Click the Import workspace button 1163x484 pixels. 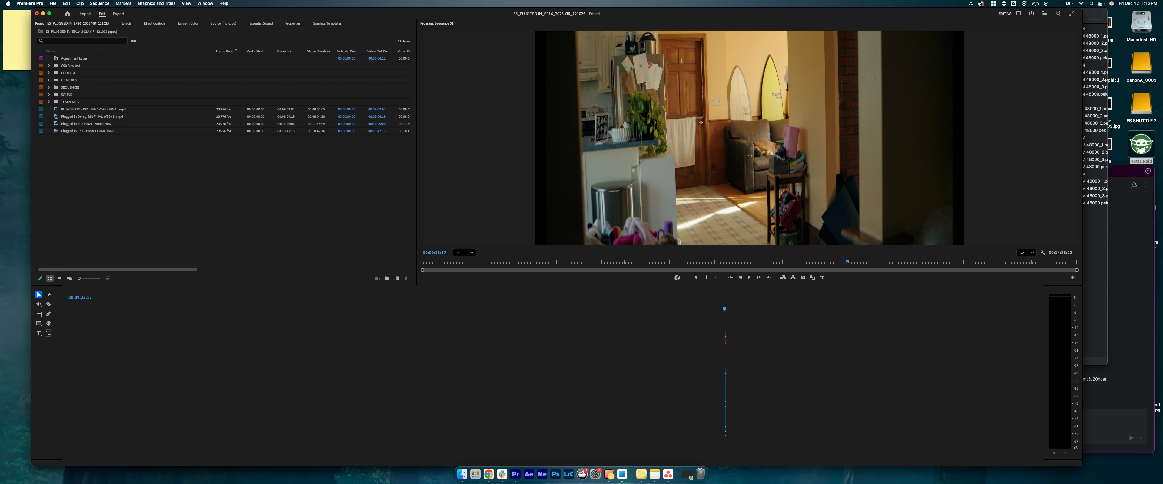click(85, 14)
